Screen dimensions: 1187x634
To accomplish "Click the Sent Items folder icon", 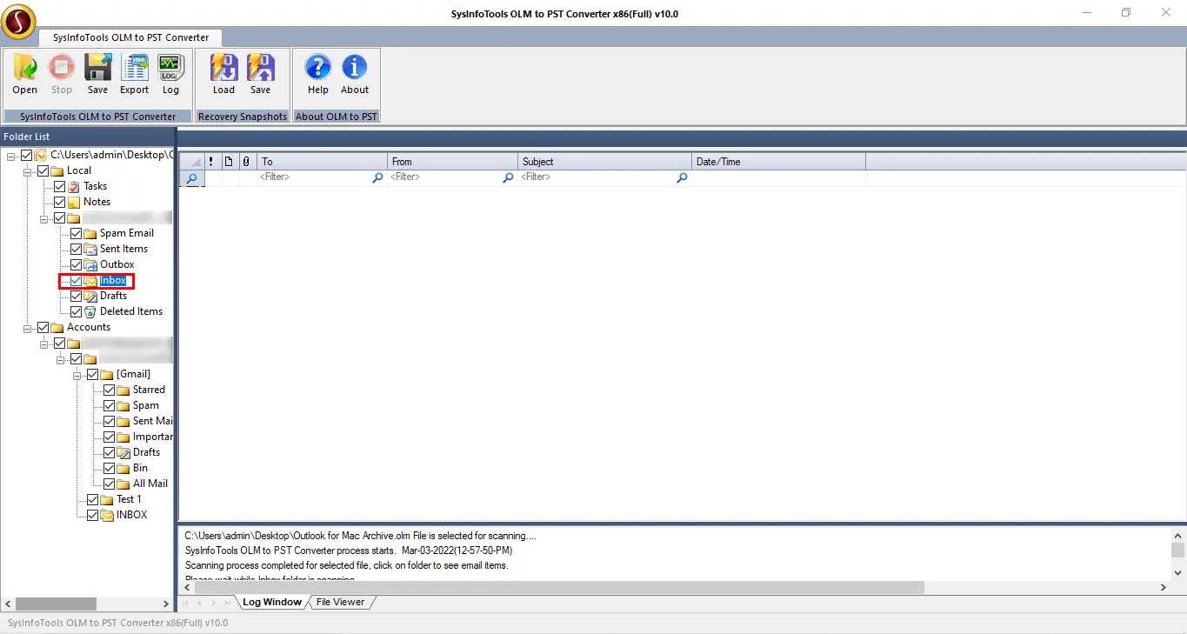I will pyautogui.click(x=90, y=249).
